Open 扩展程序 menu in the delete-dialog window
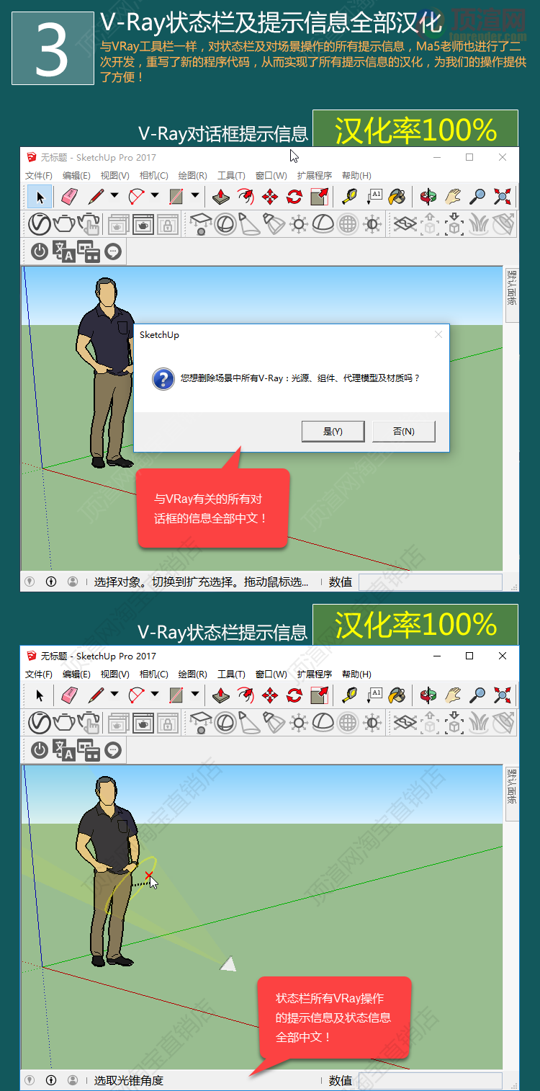Image resolution: width=540 pixels, height=1091 pixels. click(x=315, y=175)
